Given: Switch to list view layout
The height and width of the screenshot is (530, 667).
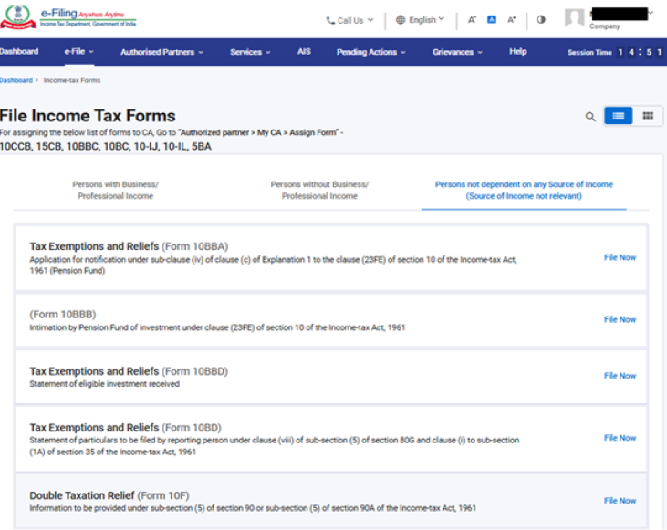Looking at the screenshot, I should coord(619,116).
